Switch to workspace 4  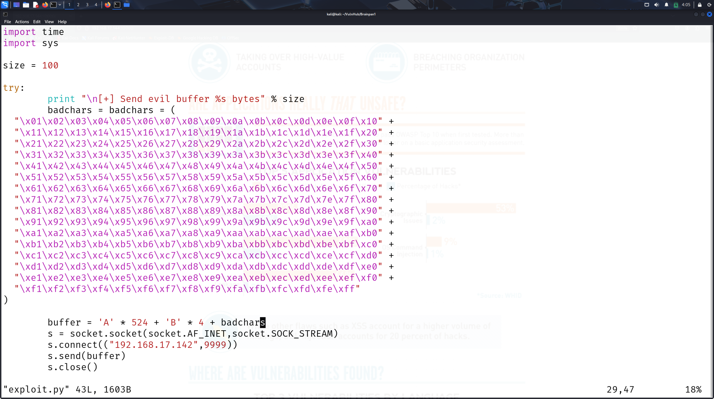96,4
